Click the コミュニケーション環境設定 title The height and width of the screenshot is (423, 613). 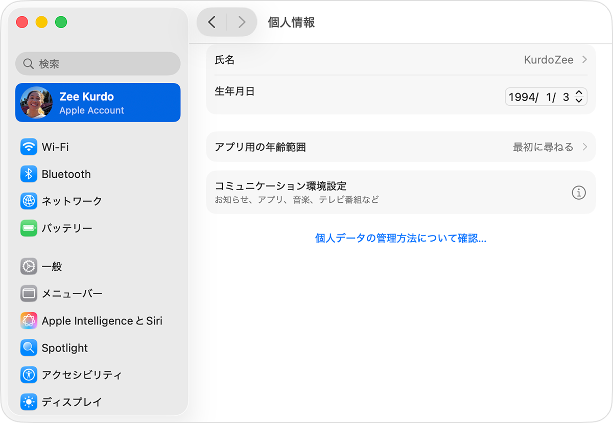point(280,185)
